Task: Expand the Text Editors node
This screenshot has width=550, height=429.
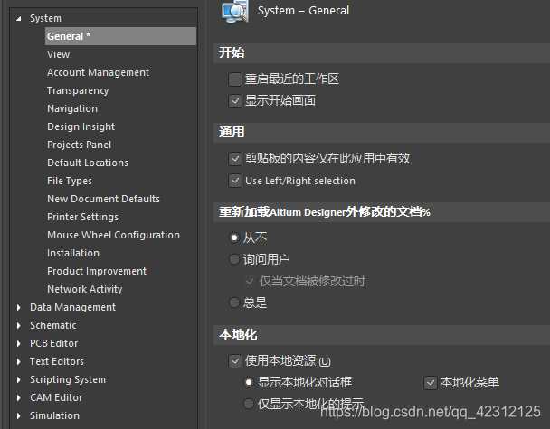Action: (x=19, y=362)
